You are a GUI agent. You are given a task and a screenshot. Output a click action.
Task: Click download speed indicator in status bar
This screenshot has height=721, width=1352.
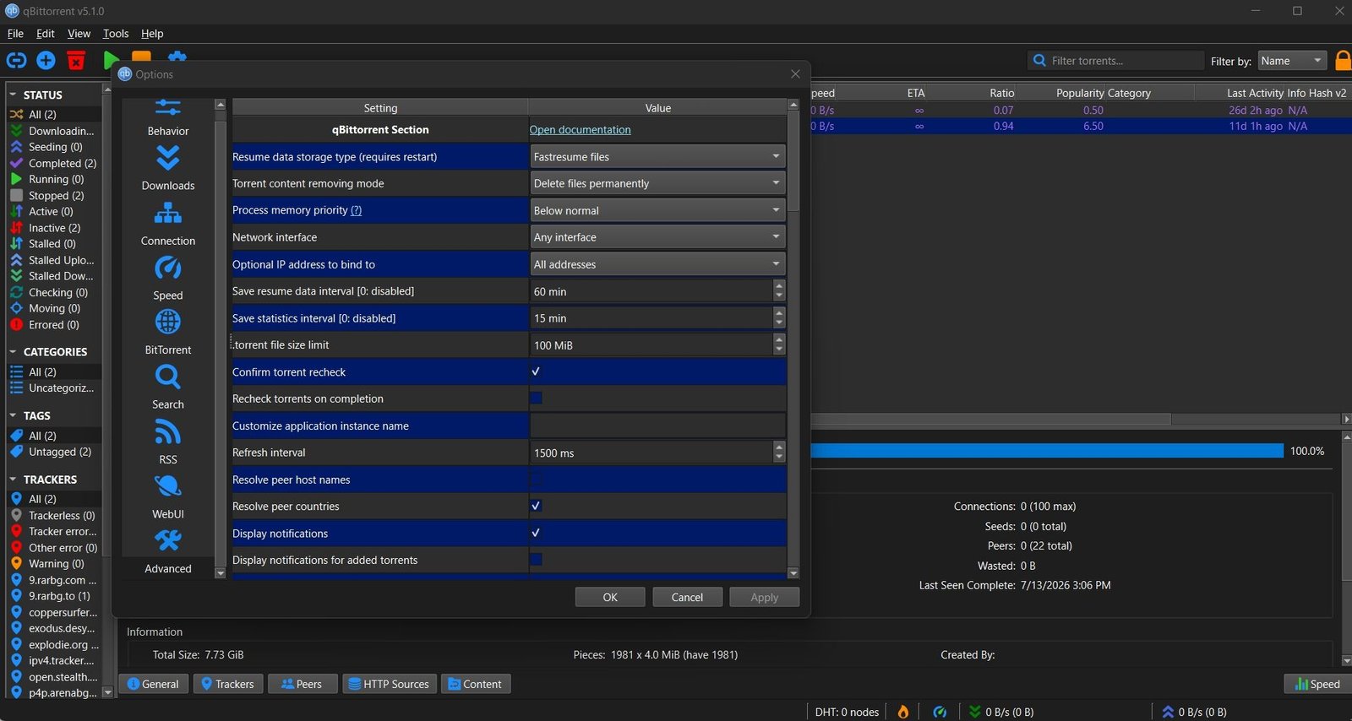(x=1001, y=712)
